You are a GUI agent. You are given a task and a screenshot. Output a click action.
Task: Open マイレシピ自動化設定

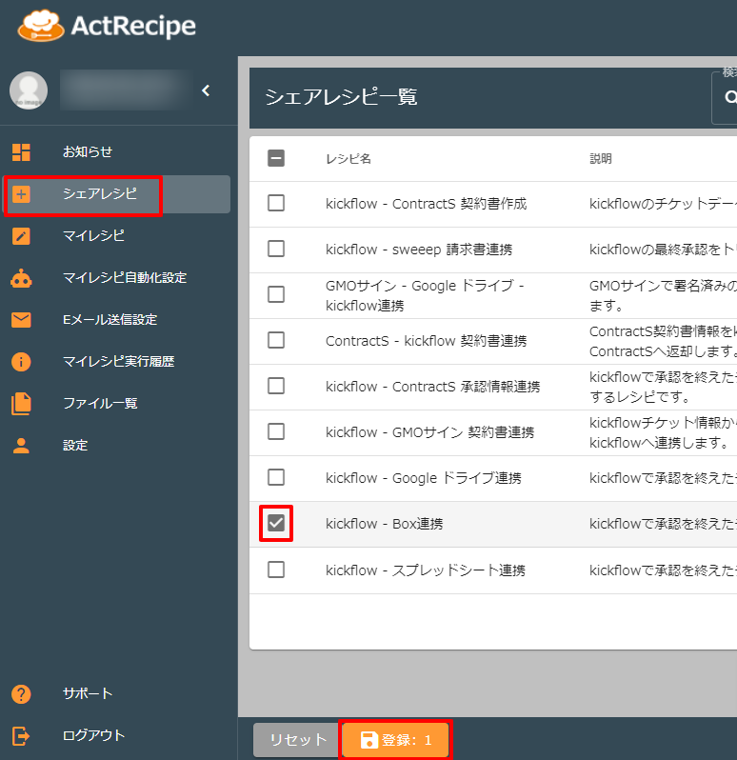116,278
